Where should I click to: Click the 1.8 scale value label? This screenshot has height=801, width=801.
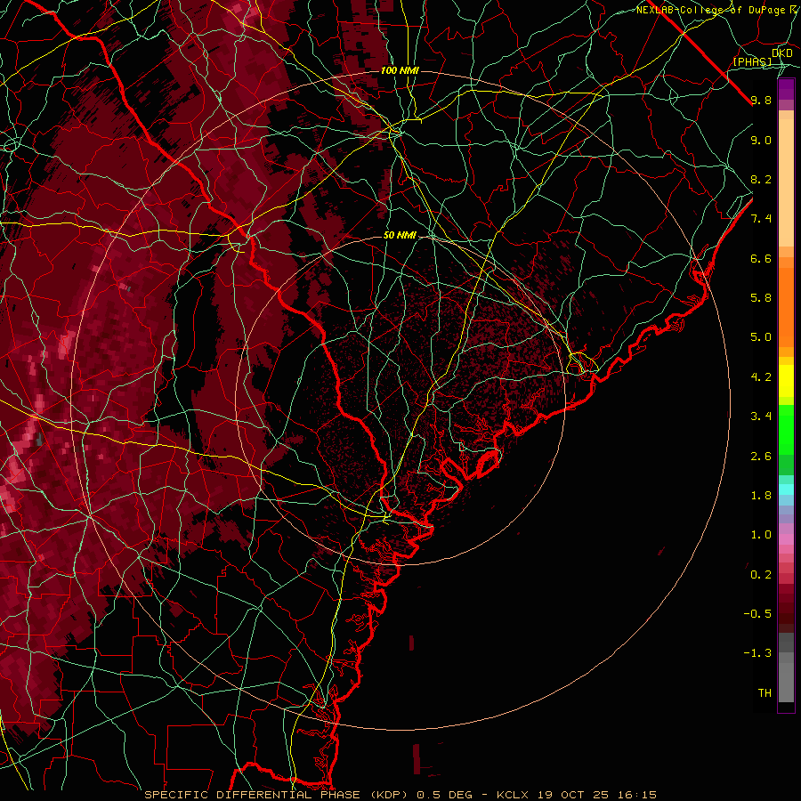[x=761, y=496]
